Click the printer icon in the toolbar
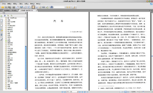The height and width of the screenshot is (93, 153). [x=14, y=7]
